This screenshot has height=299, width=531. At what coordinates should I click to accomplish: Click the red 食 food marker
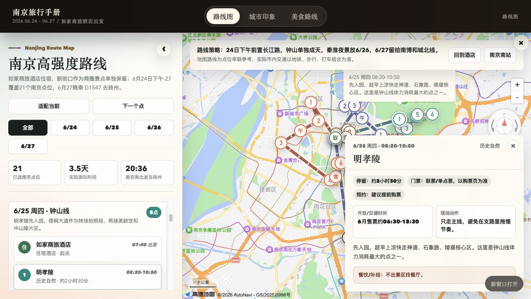coord(336,177)
